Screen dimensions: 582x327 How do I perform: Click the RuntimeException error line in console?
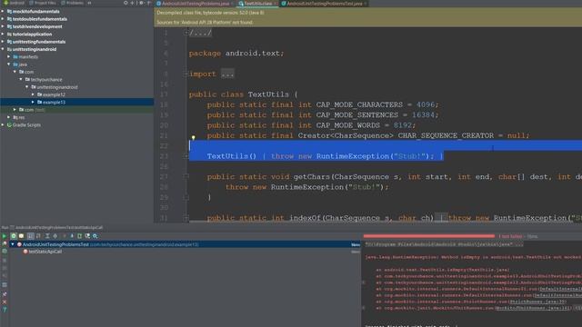(x=473, y=257)
